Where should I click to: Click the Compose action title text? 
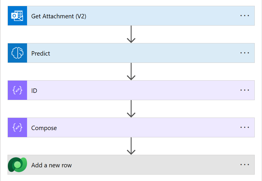click(44, 128)
